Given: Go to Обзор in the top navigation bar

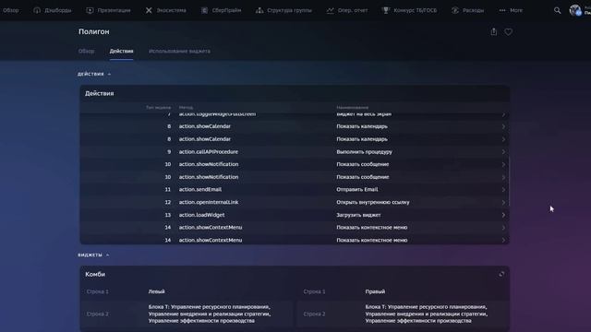Looking at the screenshot, I should (x=10, y=10).
